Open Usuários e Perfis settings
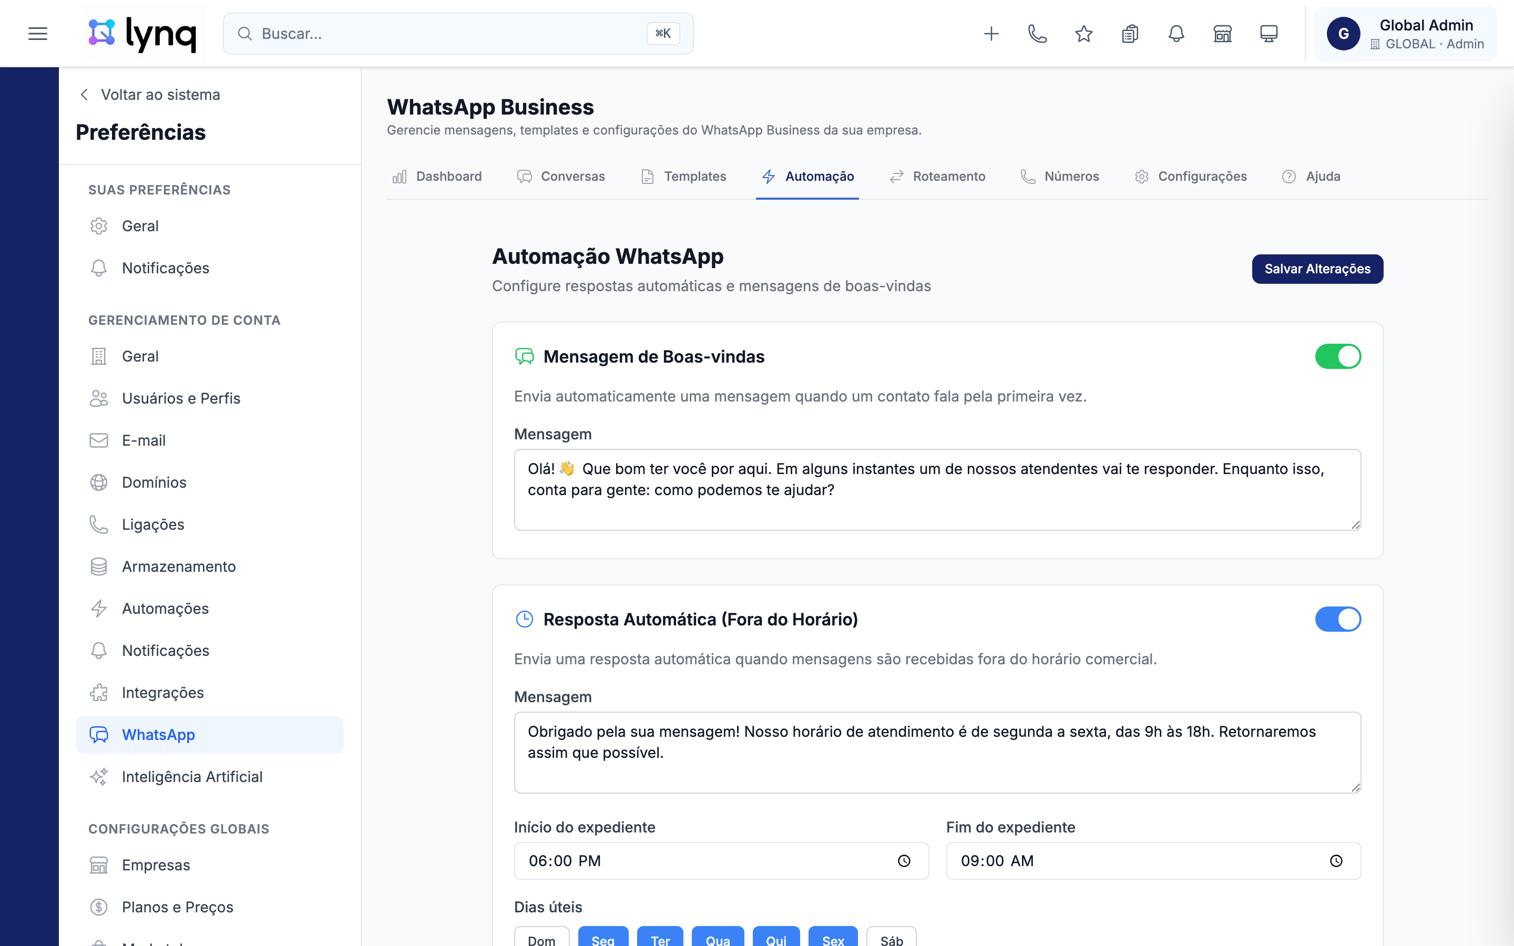Screen dimensions: 1514x946 (x=210, y=398)
